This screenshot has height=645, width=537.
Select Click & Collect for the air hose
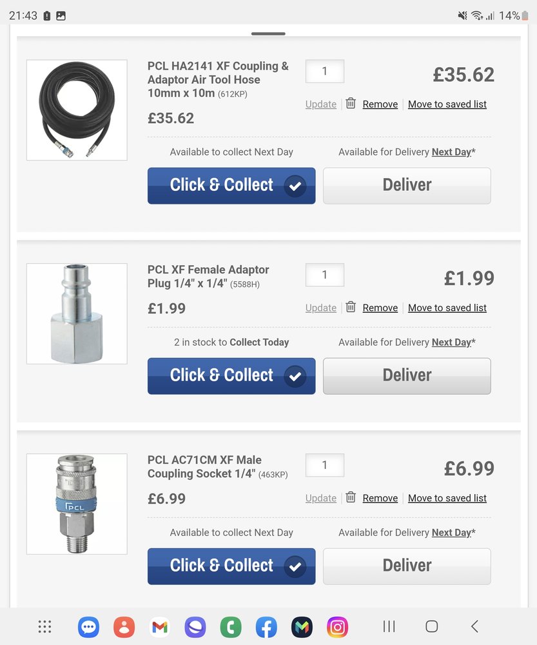[x=231, y=186]
